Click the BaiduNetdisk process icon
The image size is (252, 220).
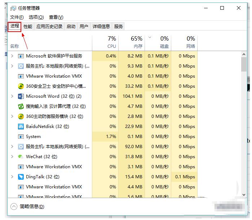click(21, 127)
